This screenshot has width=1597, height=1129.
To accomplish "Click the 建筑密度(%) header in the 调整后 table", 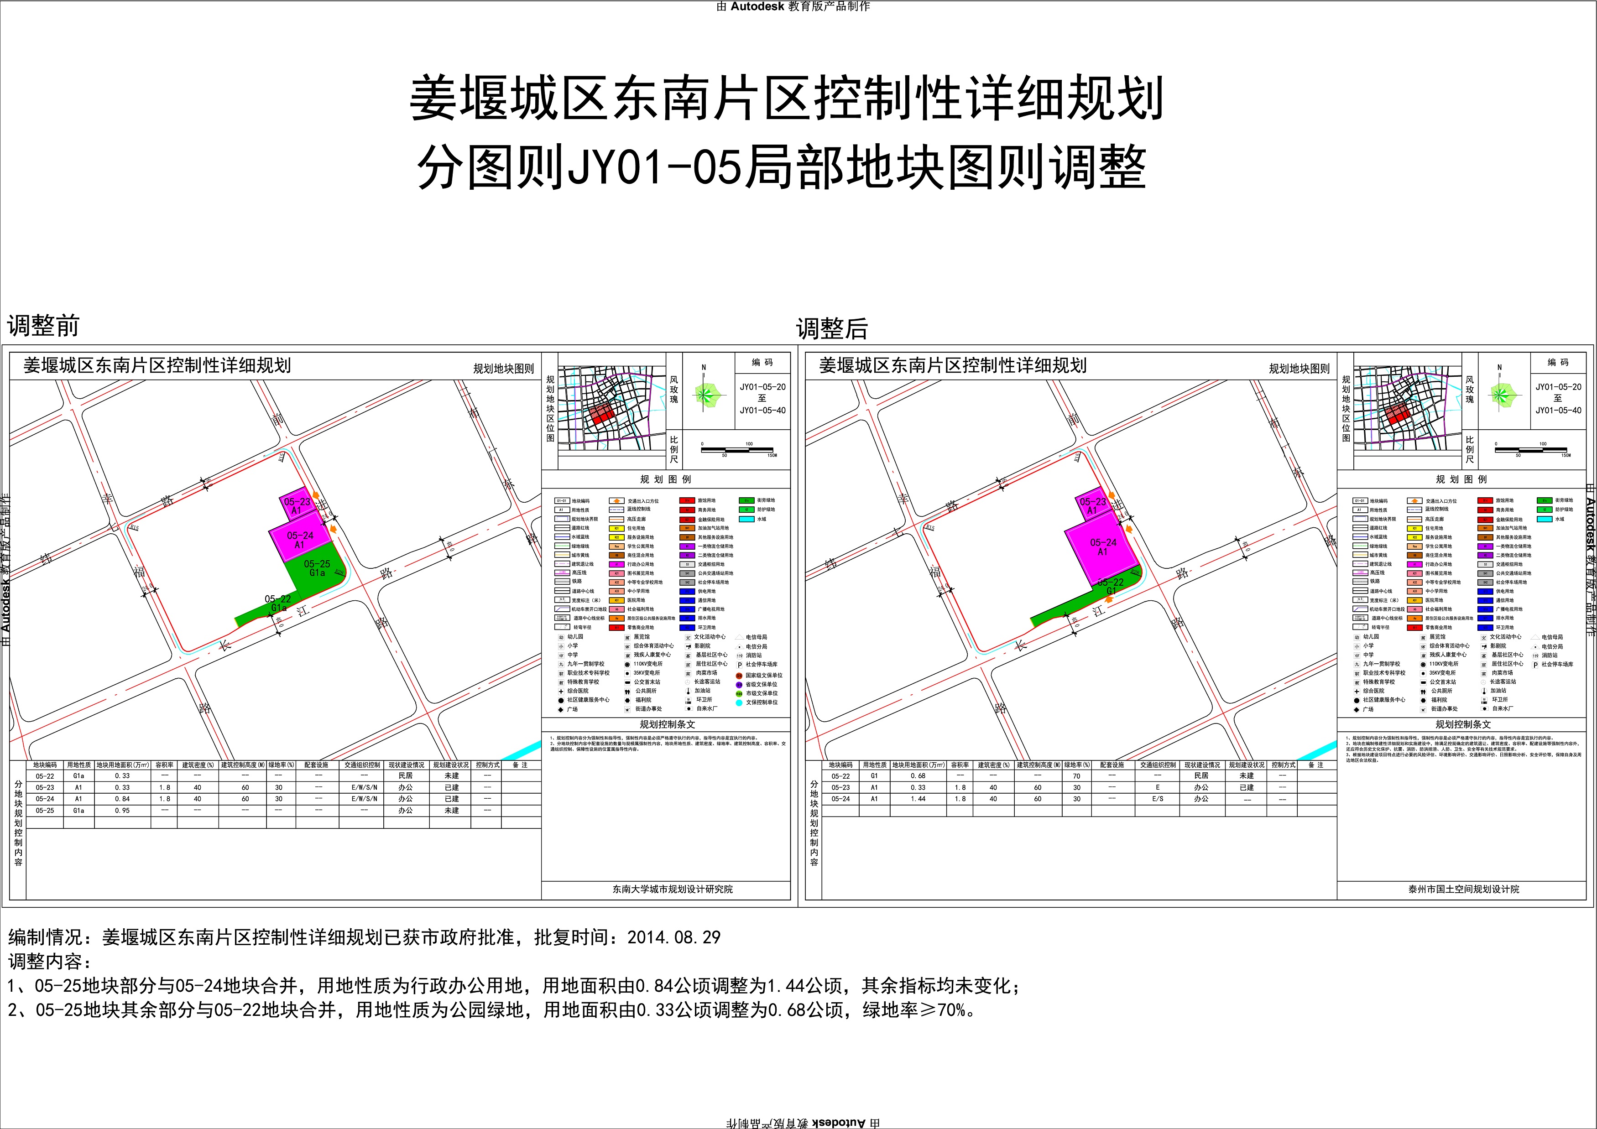I will click(x=995, y=765).
